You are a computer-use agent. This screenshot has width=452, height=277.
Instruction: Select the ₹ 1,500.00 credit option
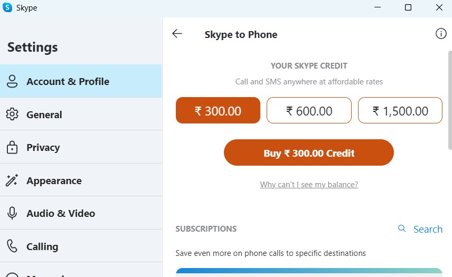400,111
